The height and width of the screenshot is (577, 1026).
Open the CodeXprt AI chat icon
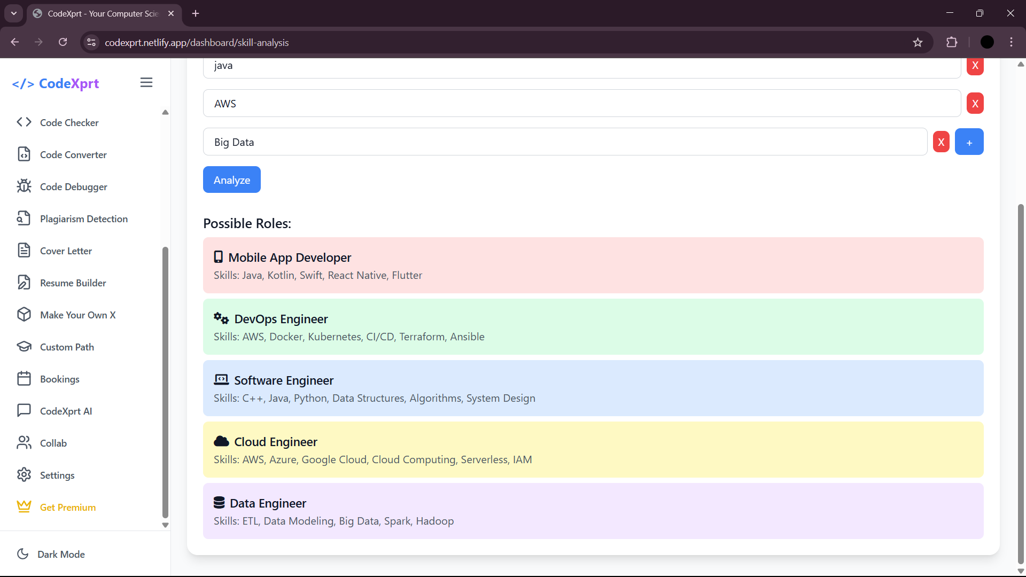24,411
